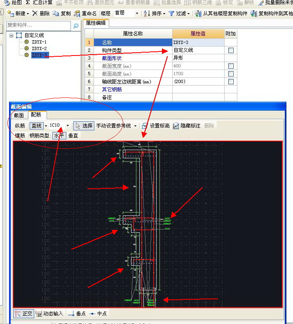This screenshot has height=324, width=293.
Task: Select the 垂直 rebar type toggle
Action: tap(73, 136)
